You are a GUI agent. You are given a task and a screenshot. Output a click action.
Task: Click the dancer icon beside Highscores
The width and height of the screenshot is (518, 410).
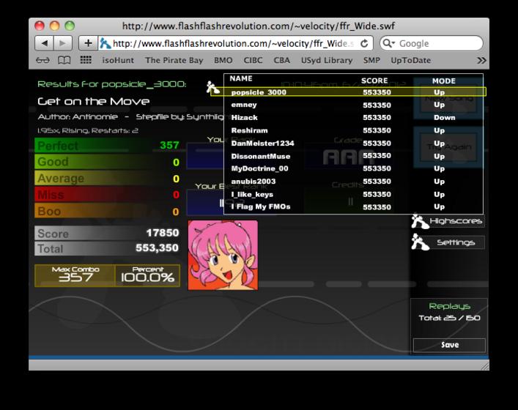[x=419, y=221]
